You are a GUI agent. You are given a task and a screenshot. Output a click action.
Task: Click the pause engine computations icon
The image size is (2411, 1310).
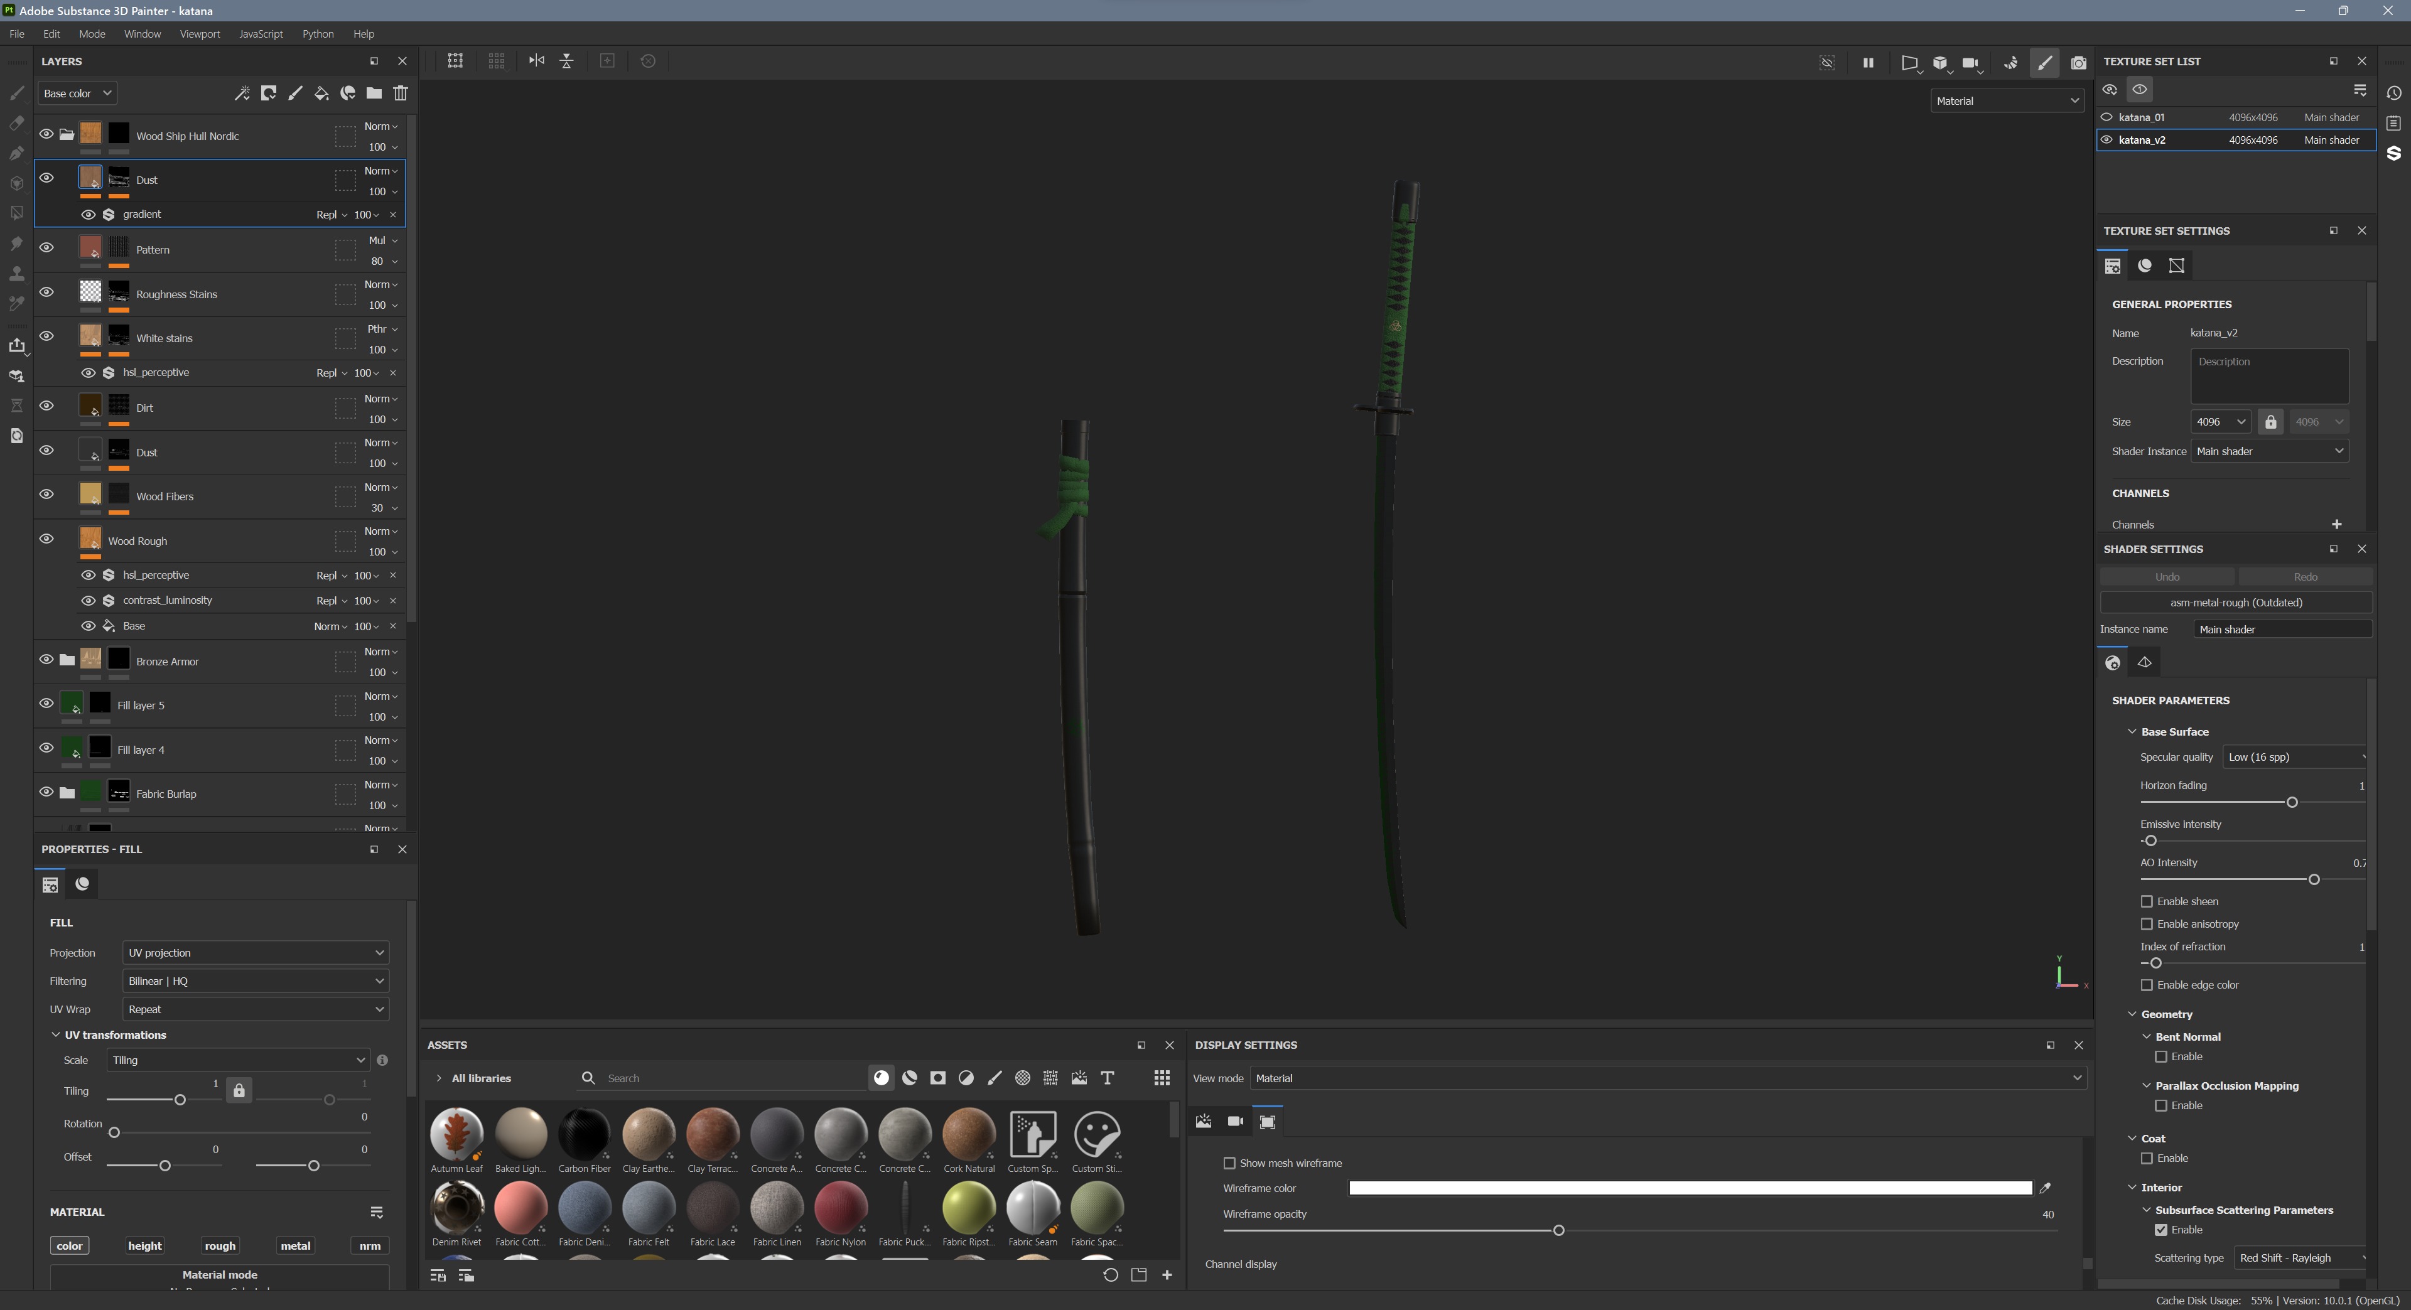click(x=1868, y=63)
